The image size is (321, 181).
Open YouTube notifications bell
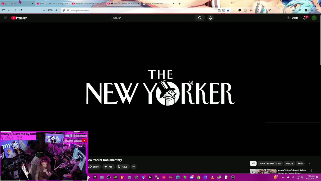coord(305,18)
